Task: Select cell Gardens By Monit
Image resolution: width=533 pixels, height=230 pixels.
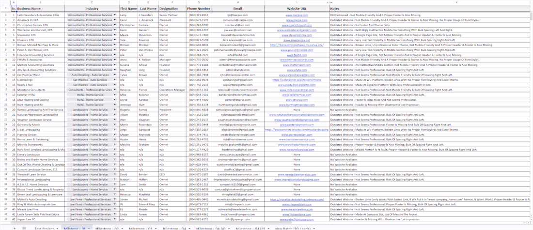Action: pos(40,124)
